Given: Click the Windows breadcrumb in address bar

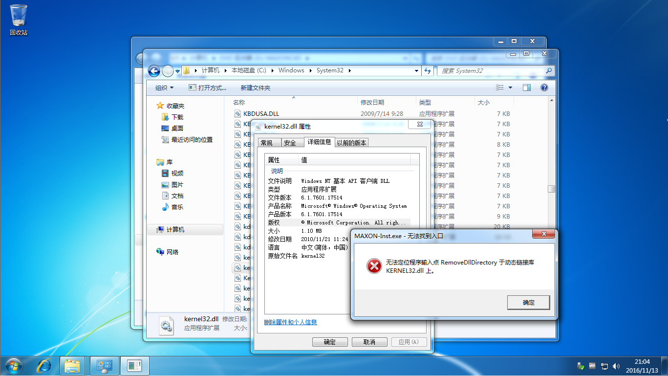Looking at the screenshot, I should click(291, 70).
